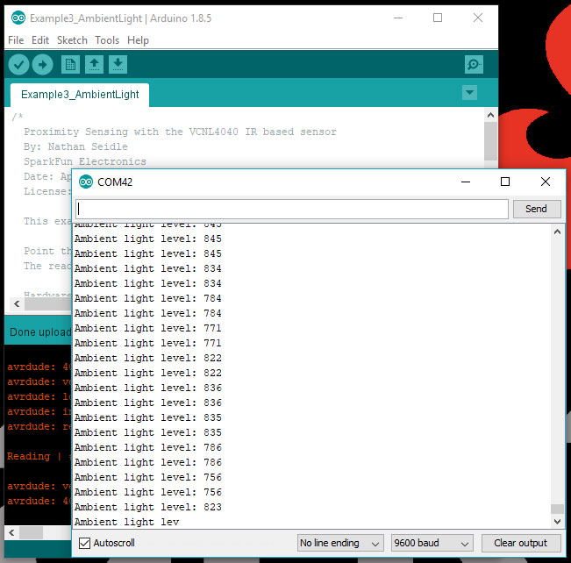Click 'Proximity Sensing with the VCNL4040' comment line
The image size is (571, 563).
[x=181, y=132]
